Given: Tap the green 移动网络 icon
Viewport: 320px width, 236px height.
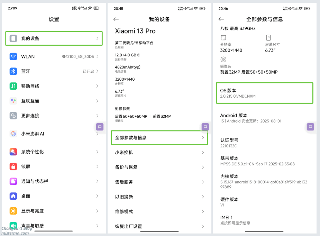Looking at the screenshot, I should (x=13, y=86).
